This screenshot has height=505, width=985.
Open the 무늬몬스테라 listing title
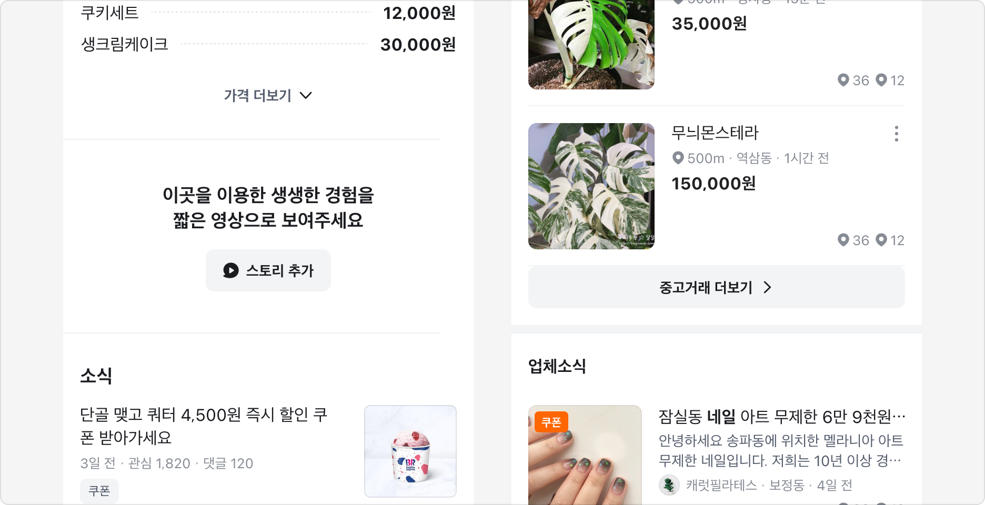(x=715, y=133)
